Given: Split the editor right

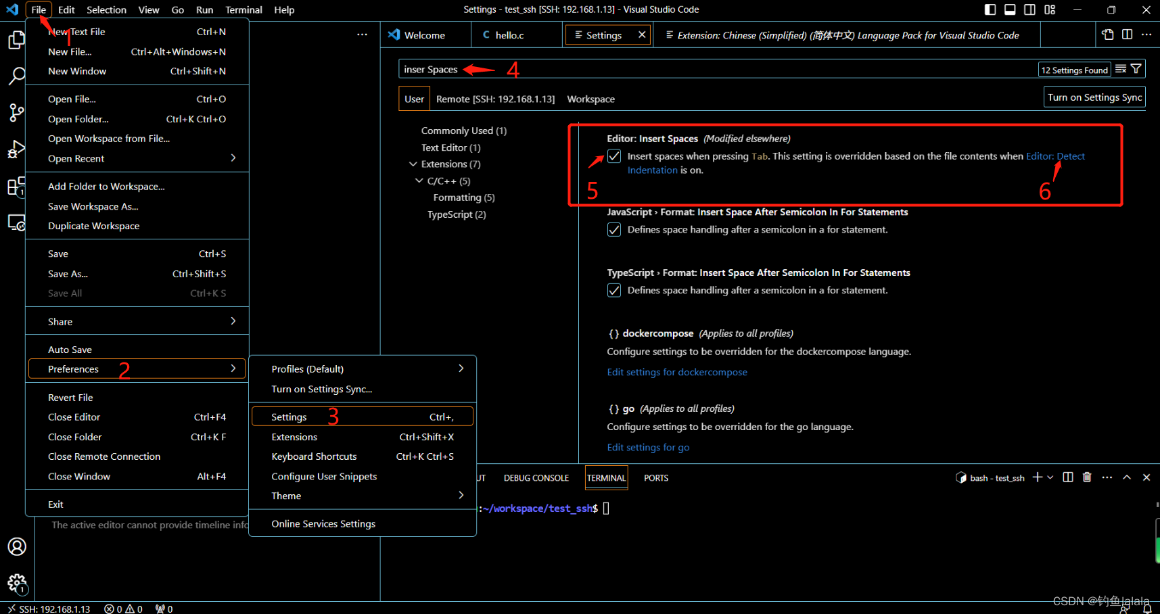Looking at the screenshot, I should pos(1127,34).
